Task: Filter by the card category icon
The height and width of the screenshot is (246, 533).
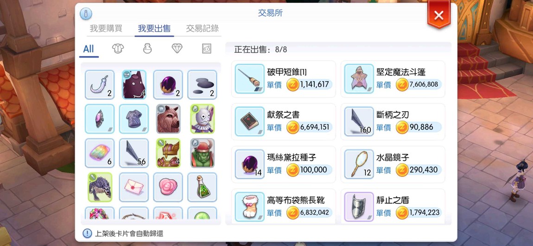Action: coord(206,49)
